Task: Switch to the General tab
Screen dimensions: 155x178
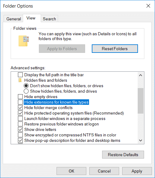Action: 14,19
